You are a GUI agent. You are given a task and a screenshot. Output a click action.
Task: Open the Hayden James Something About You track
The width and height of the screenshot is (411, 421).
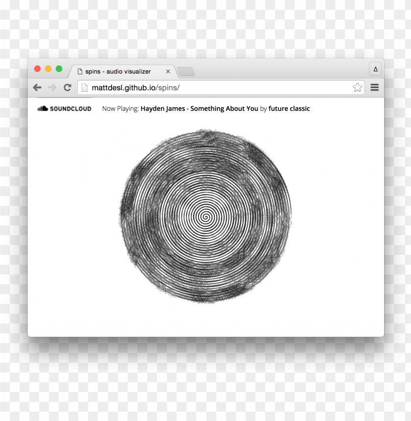pos(198,108)
